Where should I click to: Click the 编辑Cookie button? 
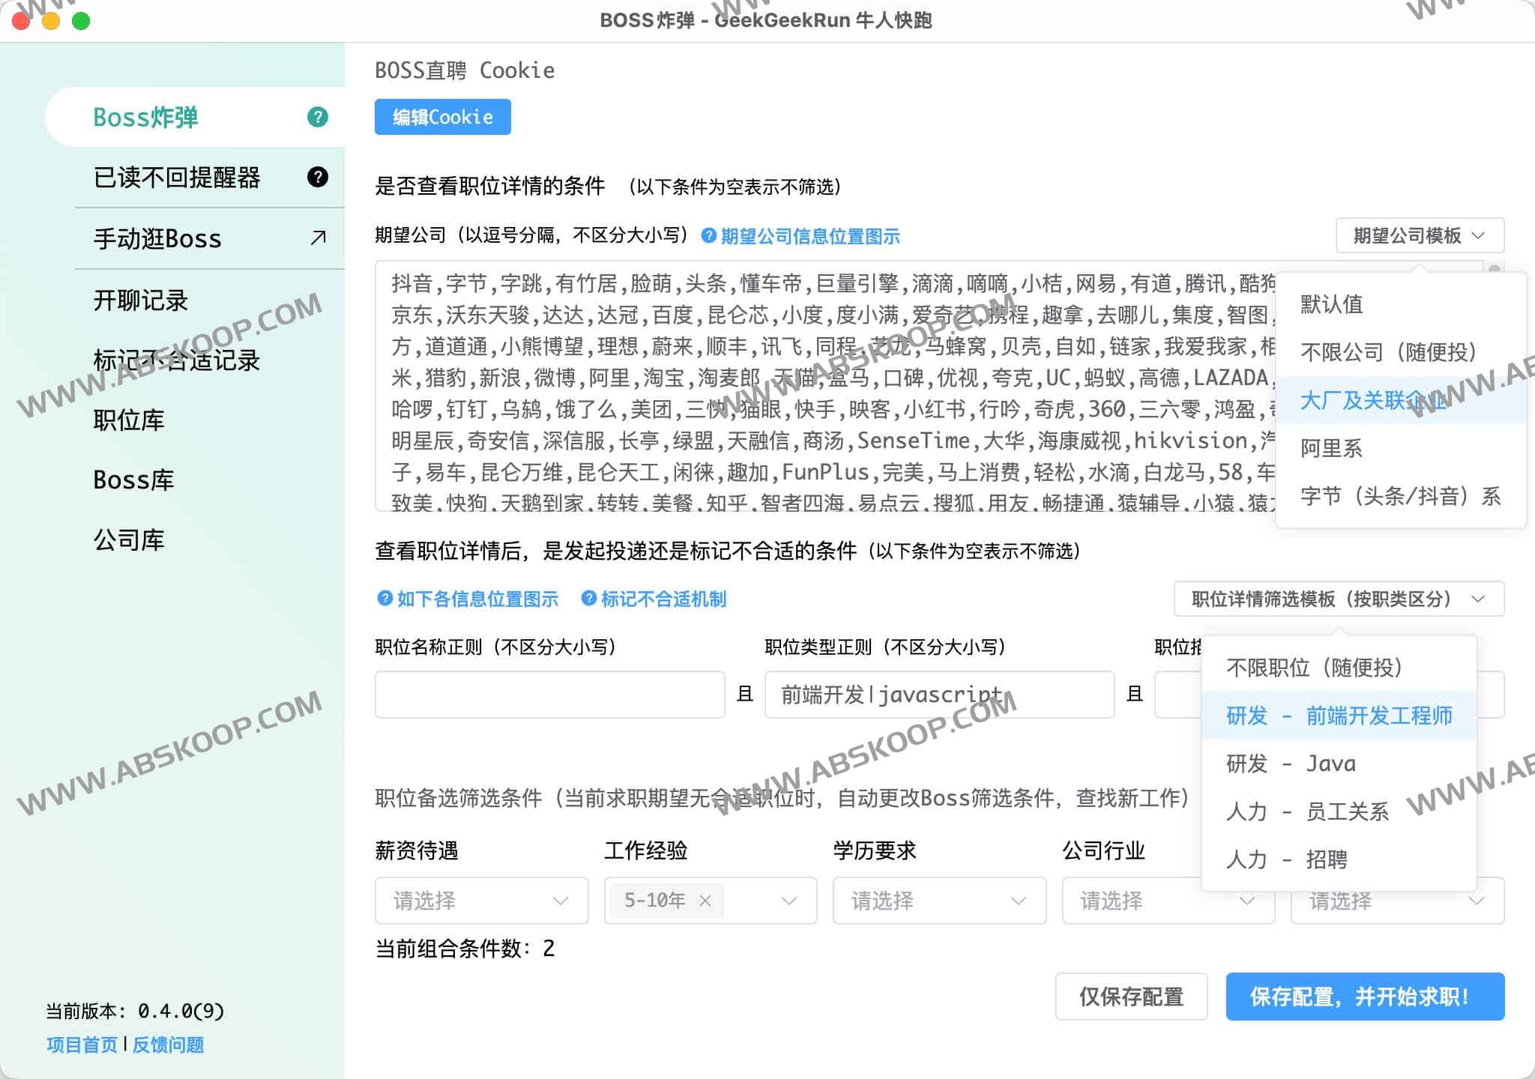(442, 117)
